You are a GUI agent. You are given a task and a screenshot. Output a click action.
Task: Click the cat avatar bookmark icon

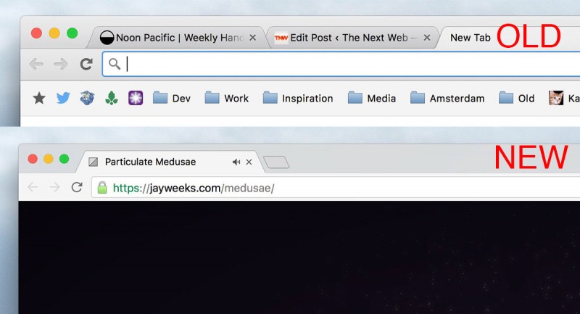click(x=556, y=98)
